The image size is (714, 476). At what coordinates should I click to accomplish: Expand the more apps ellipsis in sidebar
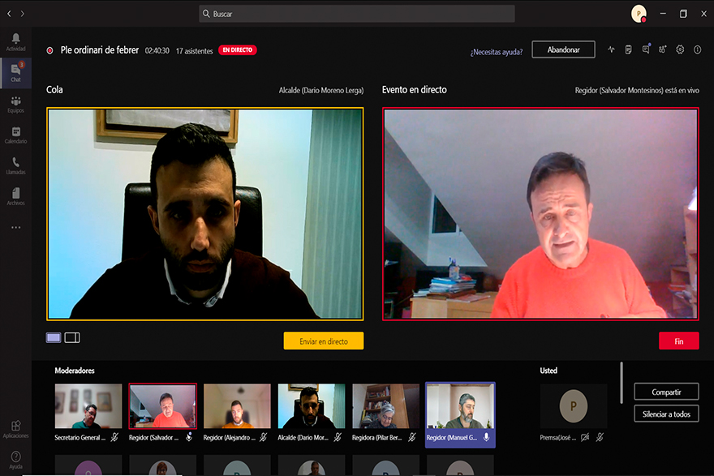(15, 228)
